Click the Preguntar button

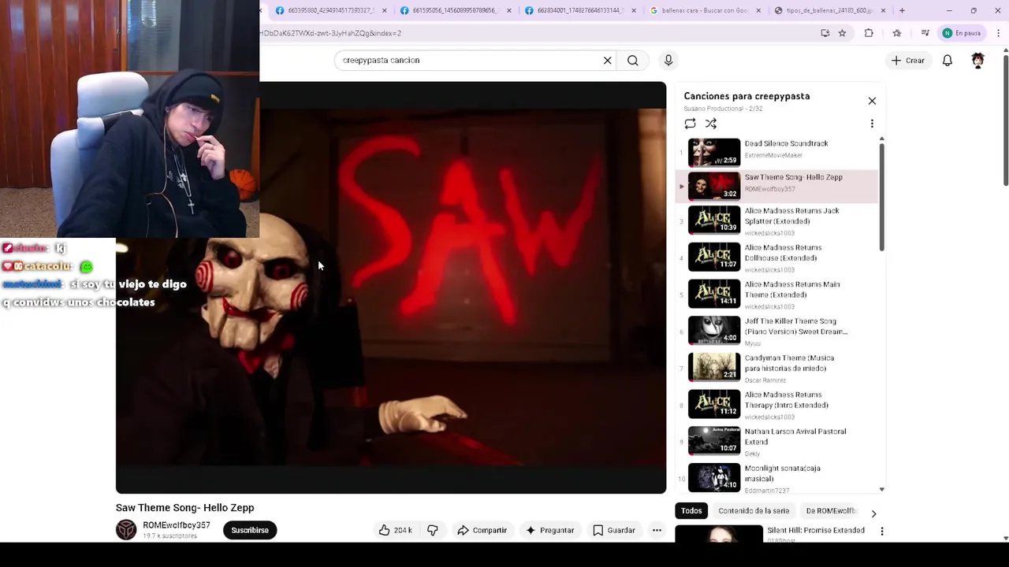pos(549,530)
